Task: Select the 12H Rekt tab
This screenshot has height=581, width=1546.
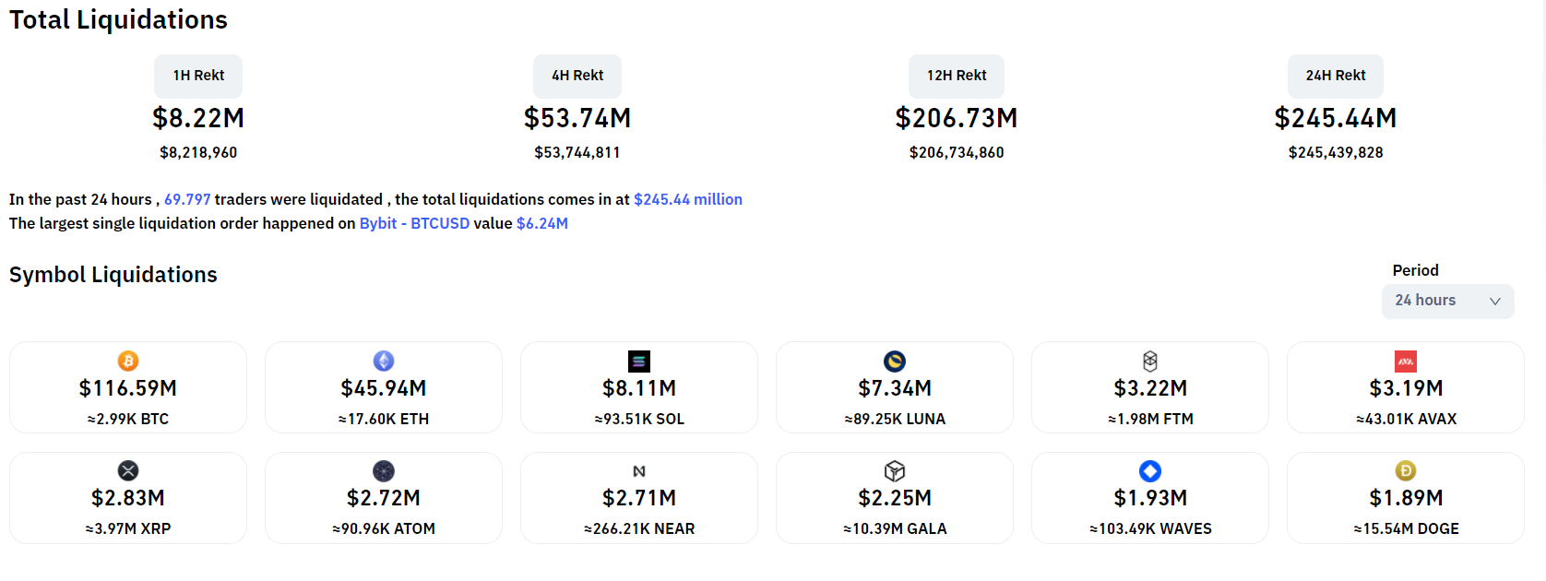Action: point(957,76)
